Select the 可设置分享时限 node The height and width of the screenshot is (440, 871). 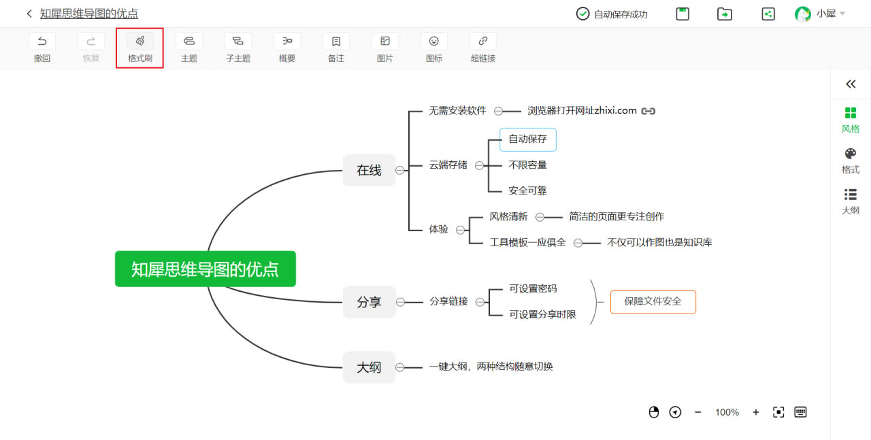[542, 314]
